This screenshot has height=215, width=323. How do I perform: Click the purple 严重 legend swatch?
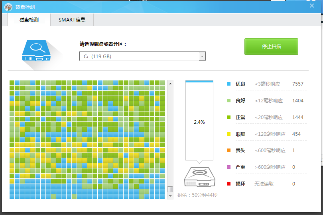229,167
